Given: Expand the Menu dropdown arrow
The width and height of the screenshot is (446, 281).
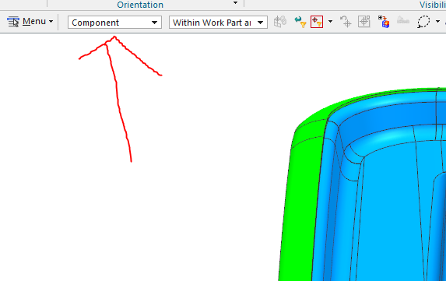Looking at the screenshot, I should coord(51,22).
